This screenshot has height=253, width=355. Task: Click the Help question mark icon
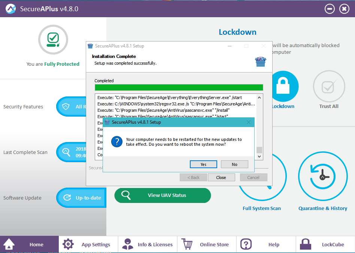(x=246, y=244)
